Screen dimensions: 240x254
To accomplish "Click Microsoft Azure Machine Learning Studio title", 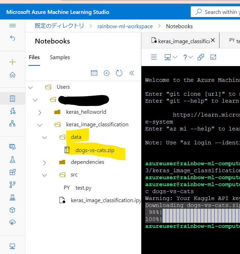I will [x=58, y=12].
